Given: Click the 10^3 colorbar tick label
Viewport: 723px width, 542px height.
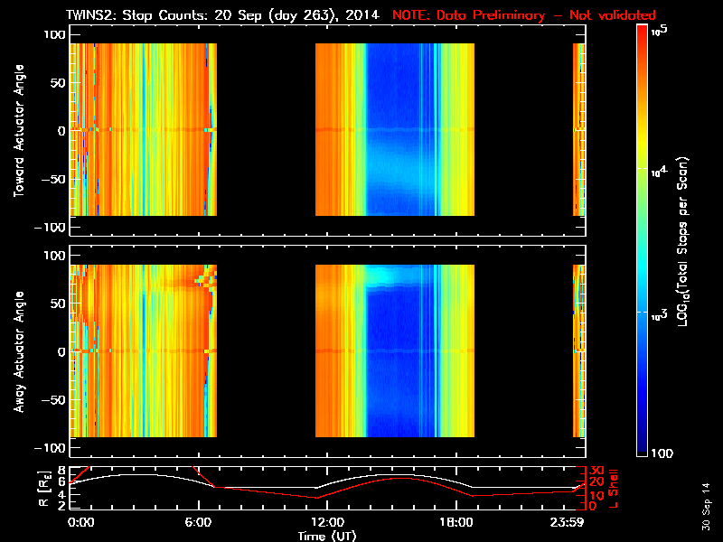Looking at the screenshot, I should 660,314.
